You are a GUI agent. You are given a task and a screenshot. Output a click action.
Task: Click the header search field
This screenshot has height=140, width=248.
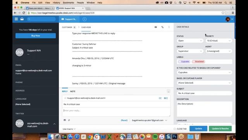pos(41,19)
